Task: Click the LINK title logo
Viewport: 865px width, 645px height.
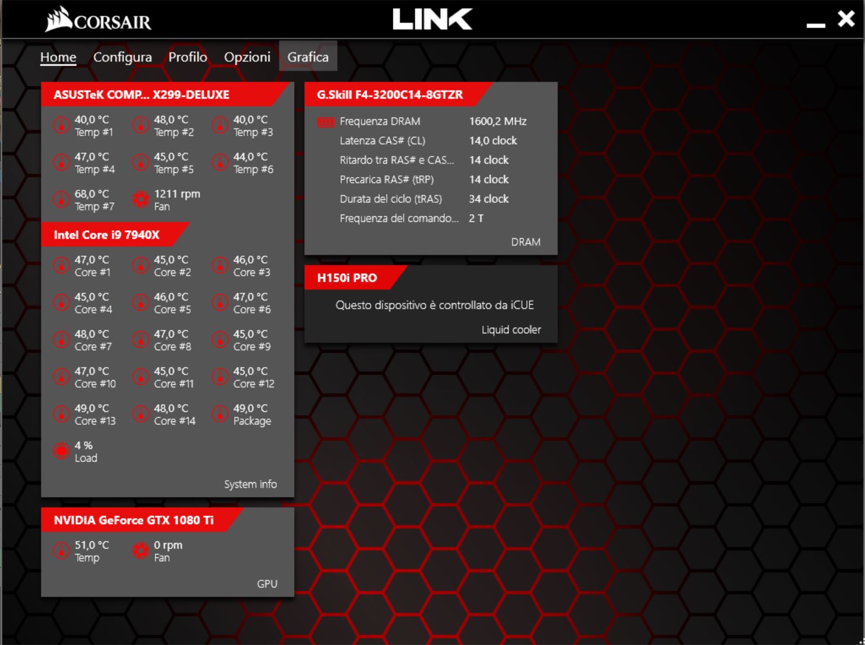Action: pyautogui.click(x=432, y=19)
